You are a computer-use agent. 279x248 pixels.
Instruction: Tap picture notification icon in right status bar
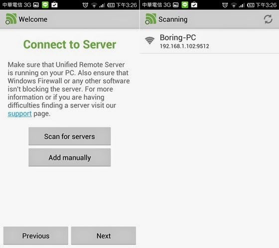(175, 5)
